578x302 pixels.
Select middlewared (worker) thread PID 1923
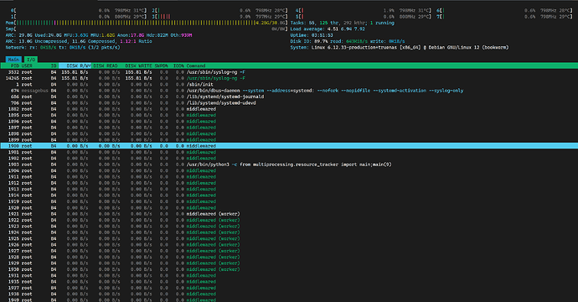[x=289, y=226]
